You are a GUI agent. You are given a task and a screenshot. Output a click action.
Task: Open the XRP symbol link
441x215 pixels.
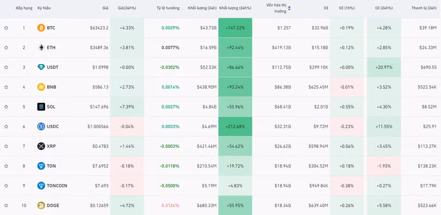pyautogui.click(x=51, y=146)
